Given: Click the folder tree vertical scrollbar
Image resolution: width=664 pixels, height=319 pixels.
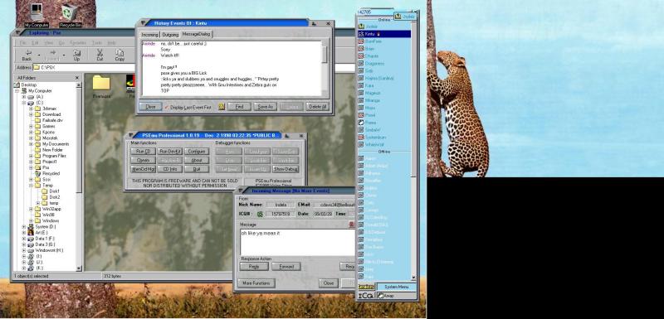Looking at the screenshot, I should click(x=79, y=176).
